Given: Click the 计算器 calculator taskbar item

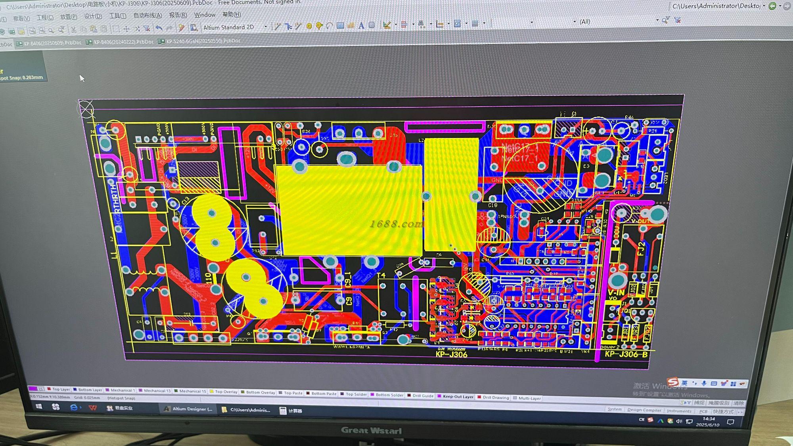Looking at the screenshot, I should [x=291, y=411].
